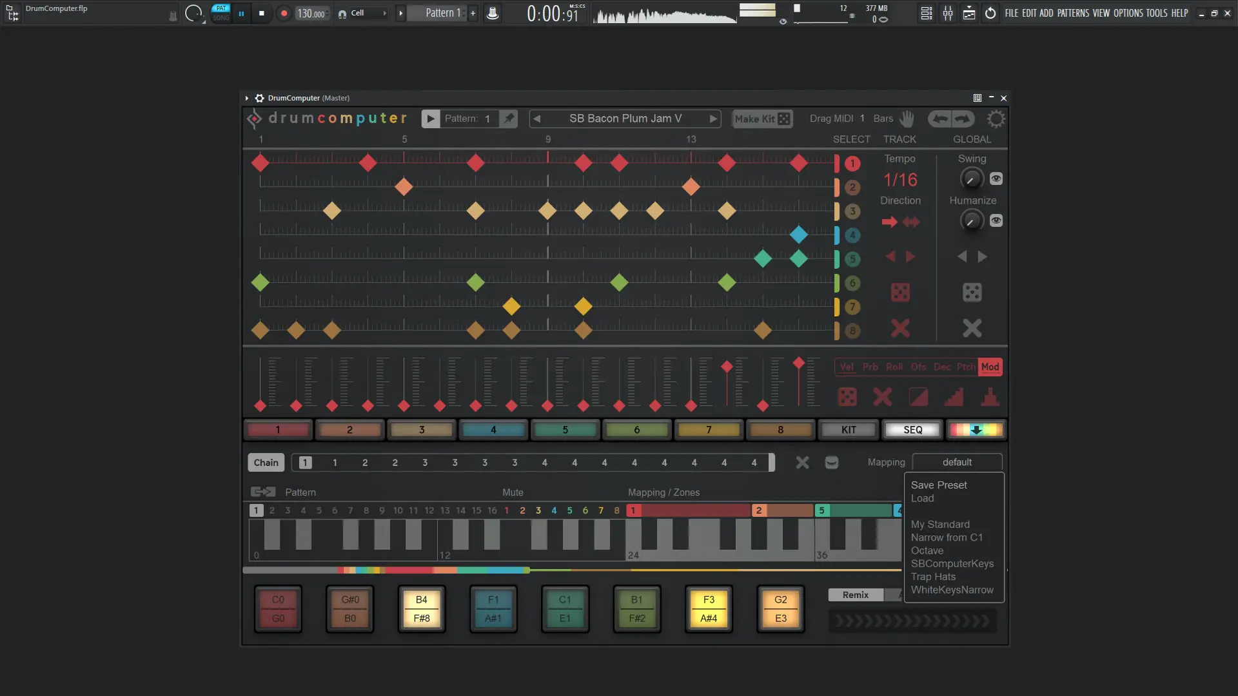Image resolution: width=1238 pixels, height=696 pixels.
Task: Click the Drag MIDI hand icon
Action: (x=907, y=119)
